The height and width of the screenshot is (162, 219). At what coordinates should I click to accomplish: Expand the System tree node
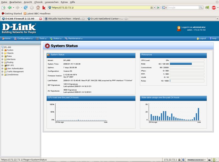pyautogui.click(x=2, y=50)
